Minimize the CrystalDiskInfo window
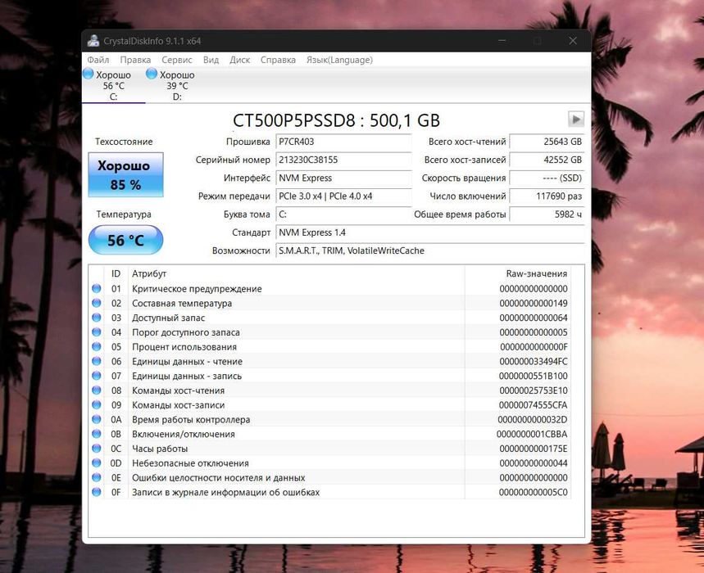Screen dimensions: 704x573 (x=502, y=41)
